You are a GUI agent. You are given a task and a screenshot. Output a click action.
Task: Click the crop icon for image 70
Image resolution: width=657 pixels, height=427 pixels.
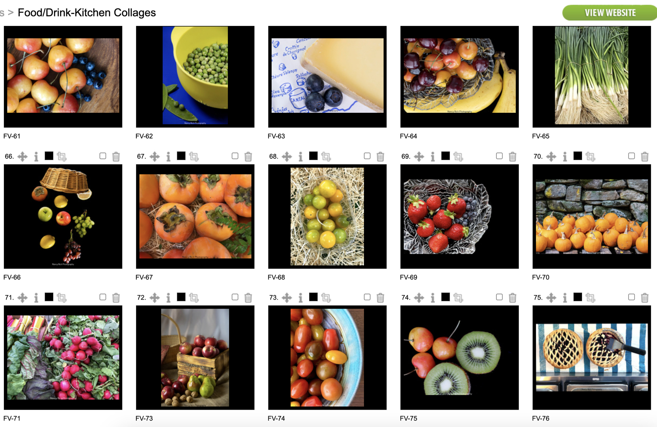click(x=590, y=157)
